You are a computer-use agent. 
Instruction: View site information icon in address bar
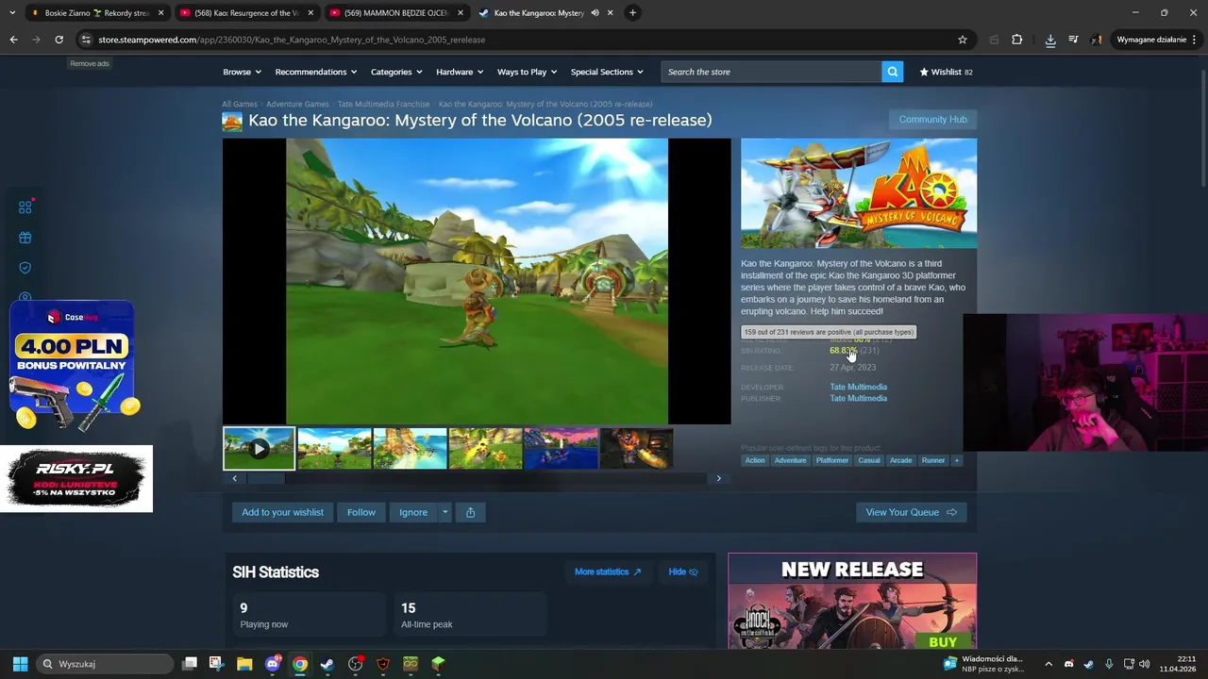pyautogui.click(x=86, y=40)
